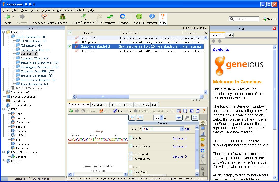Open the Tools menu
Viewport: 279px width, 182px height.
[x=34, y=10]
